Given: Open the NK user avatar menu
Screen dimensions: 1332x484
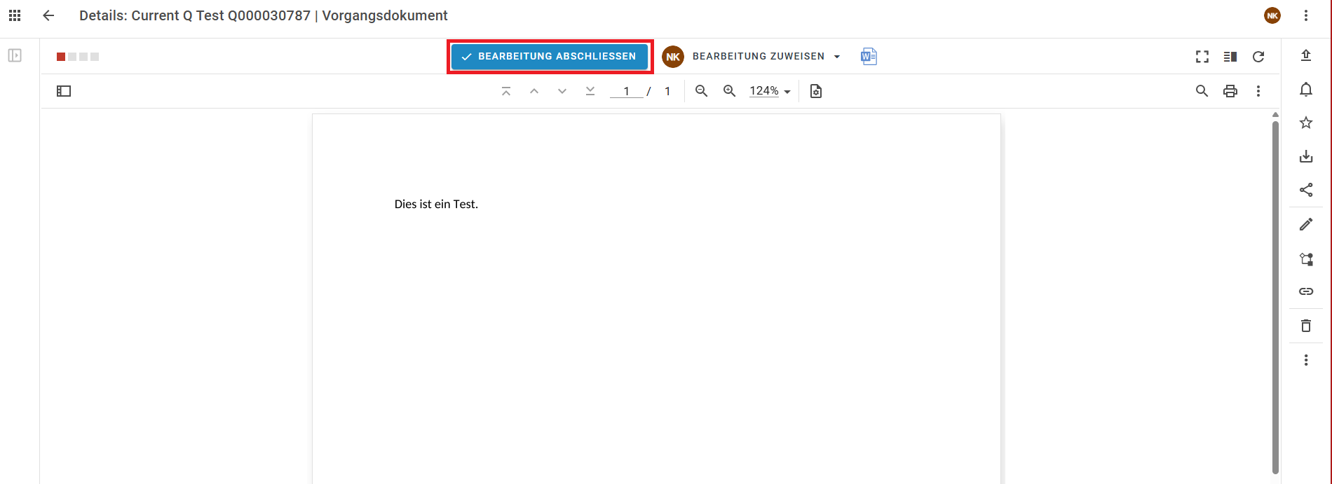Looking at the screenshot, I should point(1272,15).
